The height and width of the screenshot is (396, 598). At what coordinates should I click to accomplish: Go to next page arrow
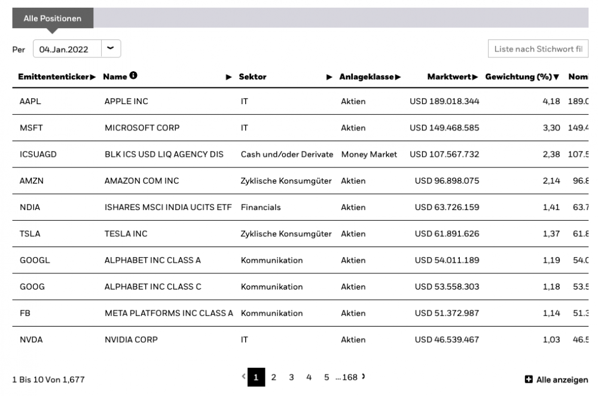coord(363,377)
